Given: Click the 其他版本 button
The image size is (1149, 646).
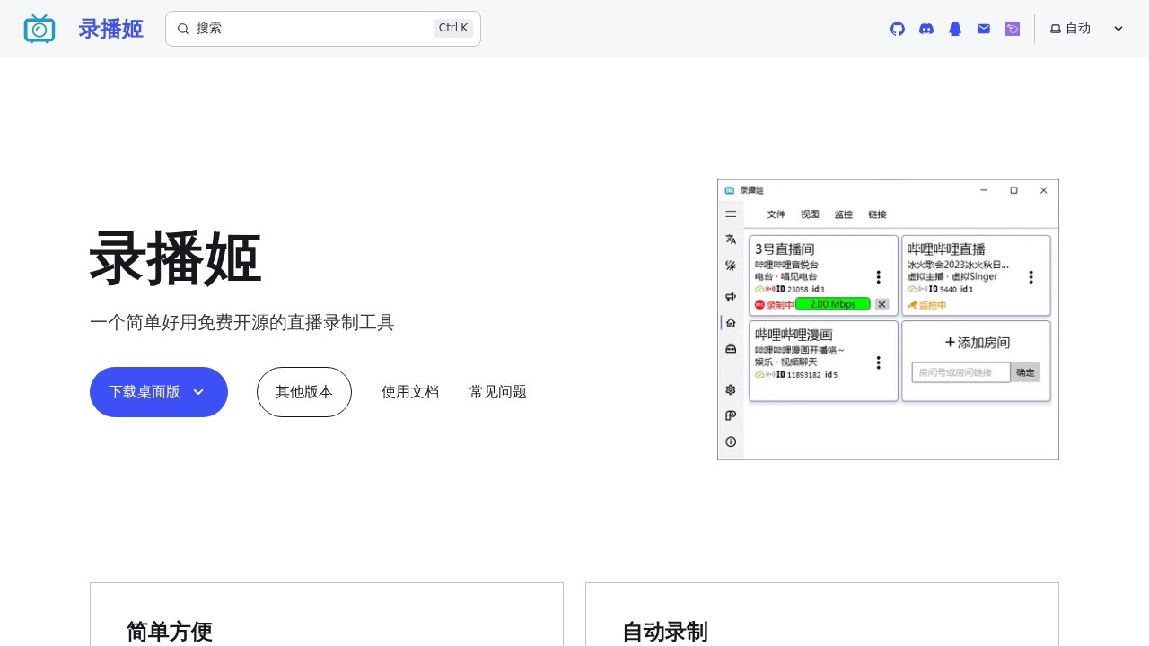Looking at the screenshot, I should tap(304, 392).
